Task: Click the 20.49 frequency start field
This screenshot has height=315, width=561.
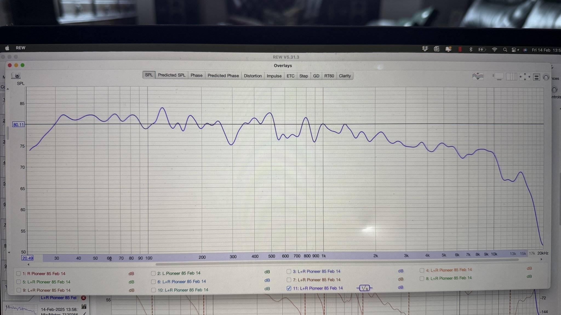Action: click(28, 258)
